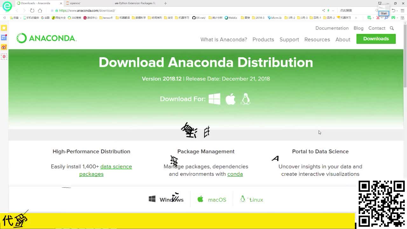This screenshot has width=407, height=229.
Task: Reload the page with refresh icon
Action: tap(32, 10)
